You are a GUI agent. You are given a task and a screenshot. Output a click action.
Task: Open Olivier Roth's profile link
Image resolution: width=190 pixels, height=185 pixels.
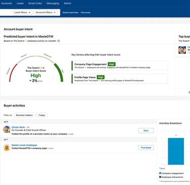[x=18, y=127]
